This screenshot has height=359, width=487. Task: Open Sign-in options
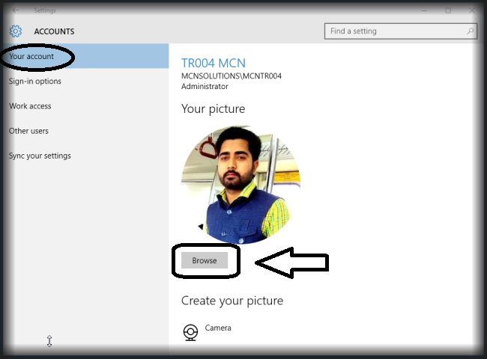tap(34, 82)
